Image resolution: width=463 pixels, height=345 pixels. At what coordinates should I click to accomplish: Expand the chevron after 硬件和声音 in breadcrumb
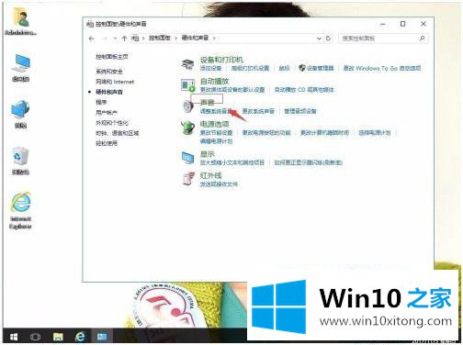click(214, 39)
